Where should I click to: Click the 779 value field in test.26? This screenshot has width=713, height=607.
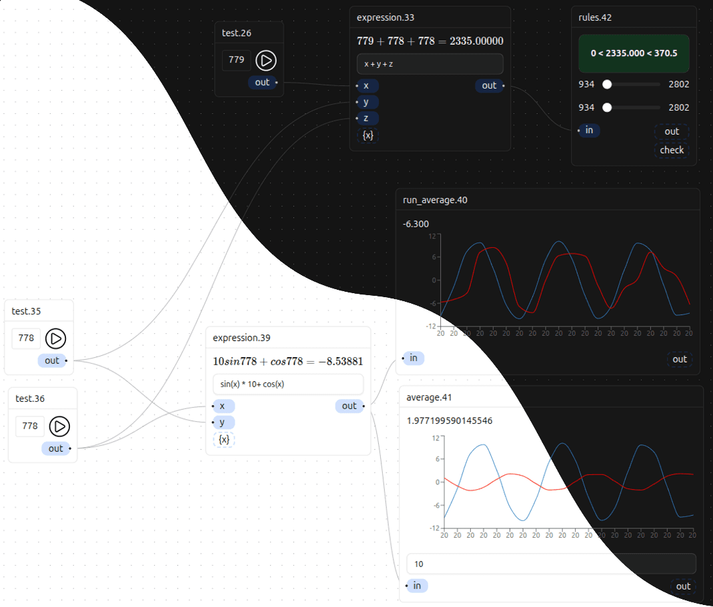point(236,60)
